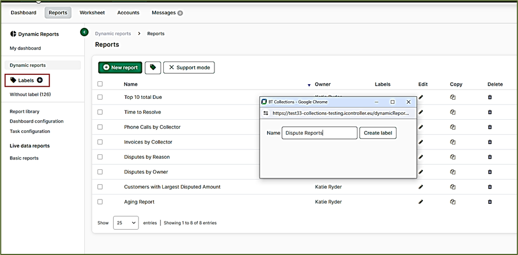This screenshot has width=518, height=255.
Task: Click the tag label toolbar button
Action: pyautogui.click(x=153, y=68)
